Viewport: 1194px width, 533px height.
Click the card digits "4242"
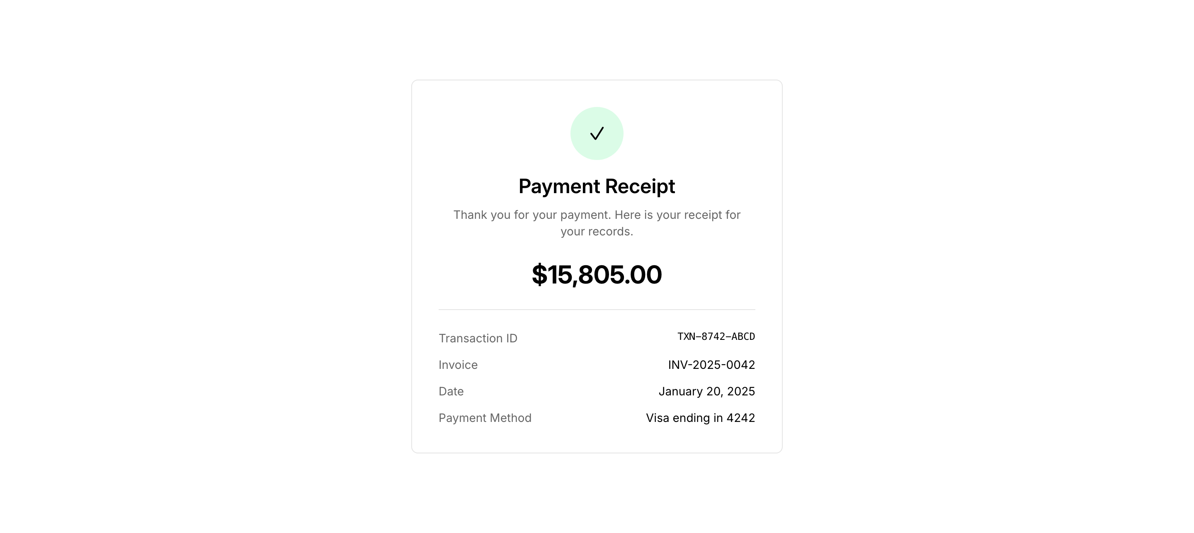tap(741, 418)
